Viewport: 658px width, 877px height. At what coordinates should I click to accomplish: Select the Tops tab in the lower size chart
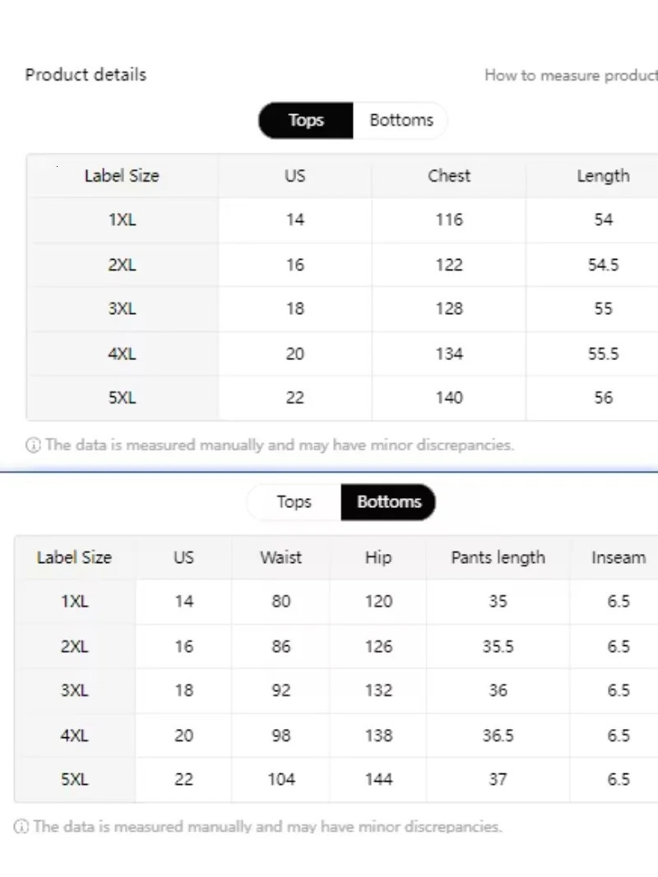point(294,502)
